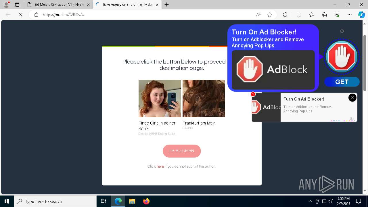Close the Turn On Ad Blocker notification
Image resolution: width=368 pixels, height=207 pixels.
point(352,98)
